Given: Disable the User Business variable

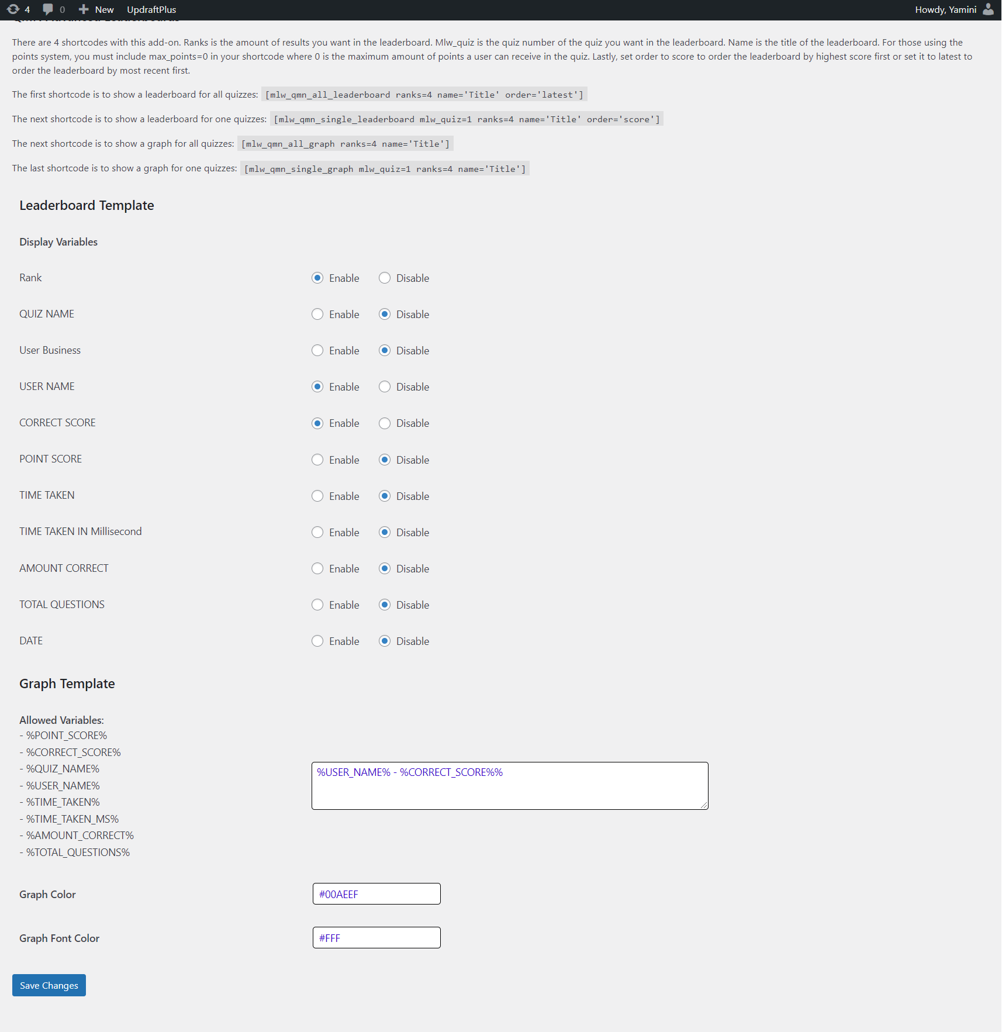Looking at the screenshot, I should (385, 350).
